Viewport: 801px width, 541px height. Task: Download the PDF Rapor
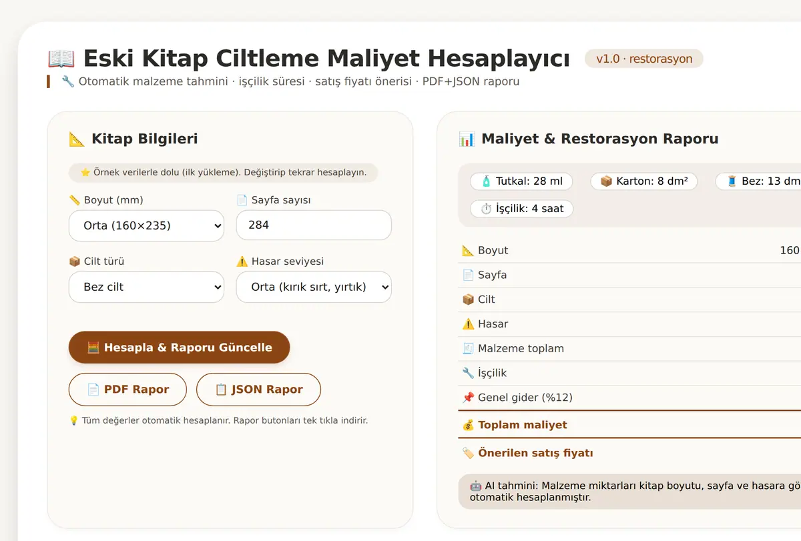point(127,390)
